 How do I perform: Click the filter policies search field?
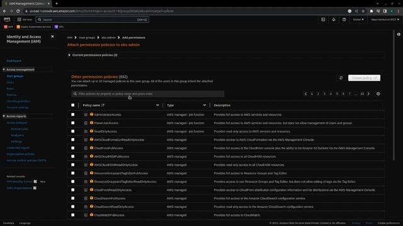[x=148, y=94]
